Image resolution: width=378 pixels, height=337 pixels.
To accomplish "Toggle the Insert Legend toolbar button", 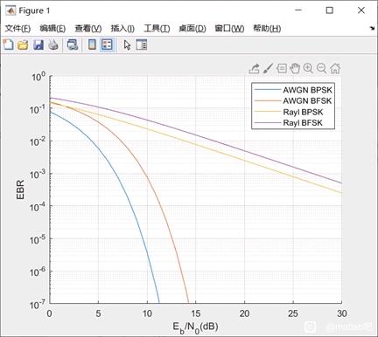I will pyautogui.click(x=107, y=45).
